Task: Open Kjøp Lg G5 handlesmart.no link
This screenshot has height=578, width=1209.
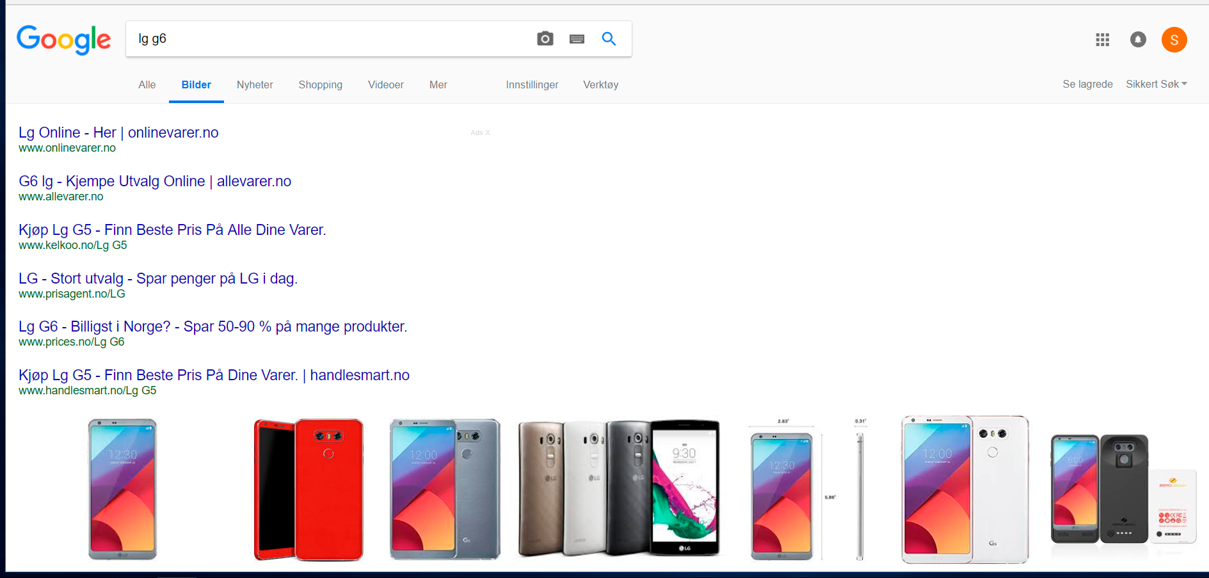Action: tap(214, 375)
